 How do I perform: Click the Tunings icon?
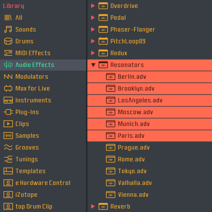(x=8, y=159)
